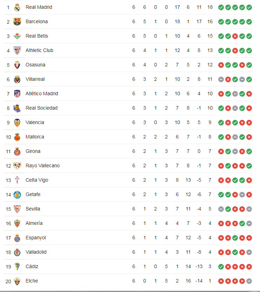Click Real Madrid's latest win form icon

[249, 7]
